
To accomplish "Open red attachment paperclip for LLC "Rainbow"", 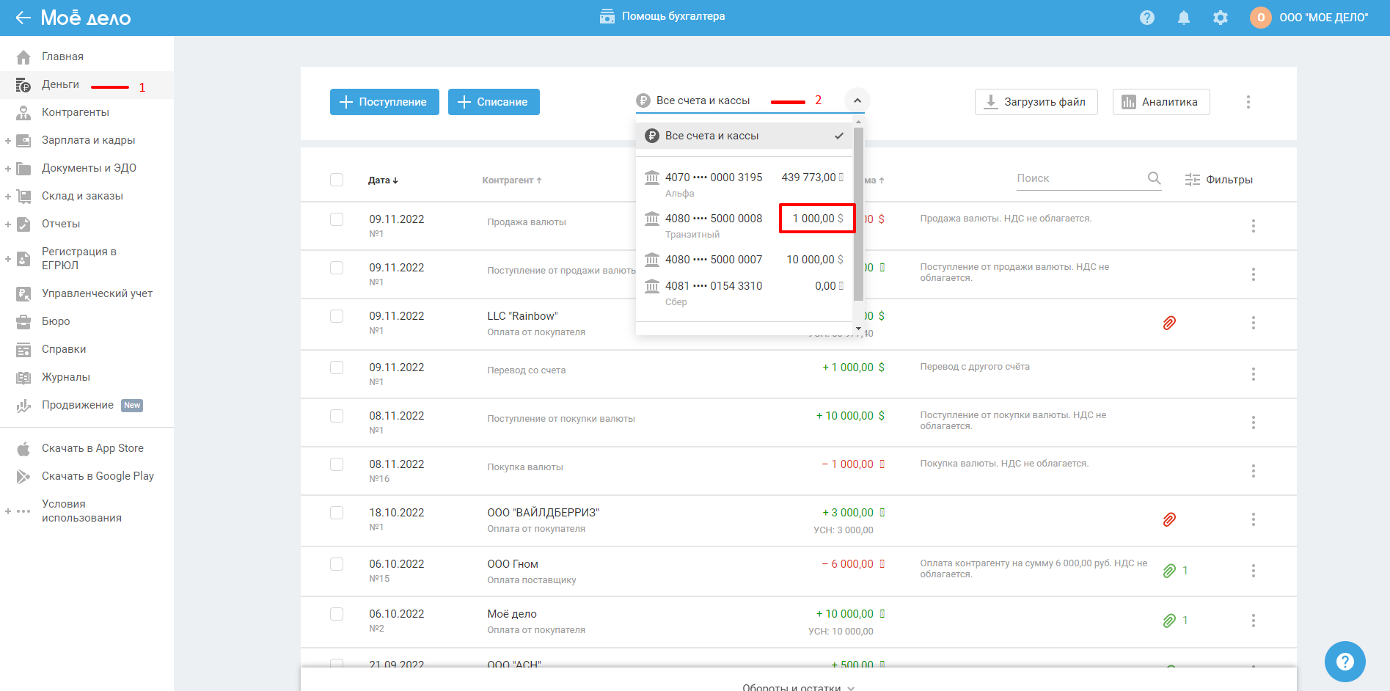I will point(1169,323).
